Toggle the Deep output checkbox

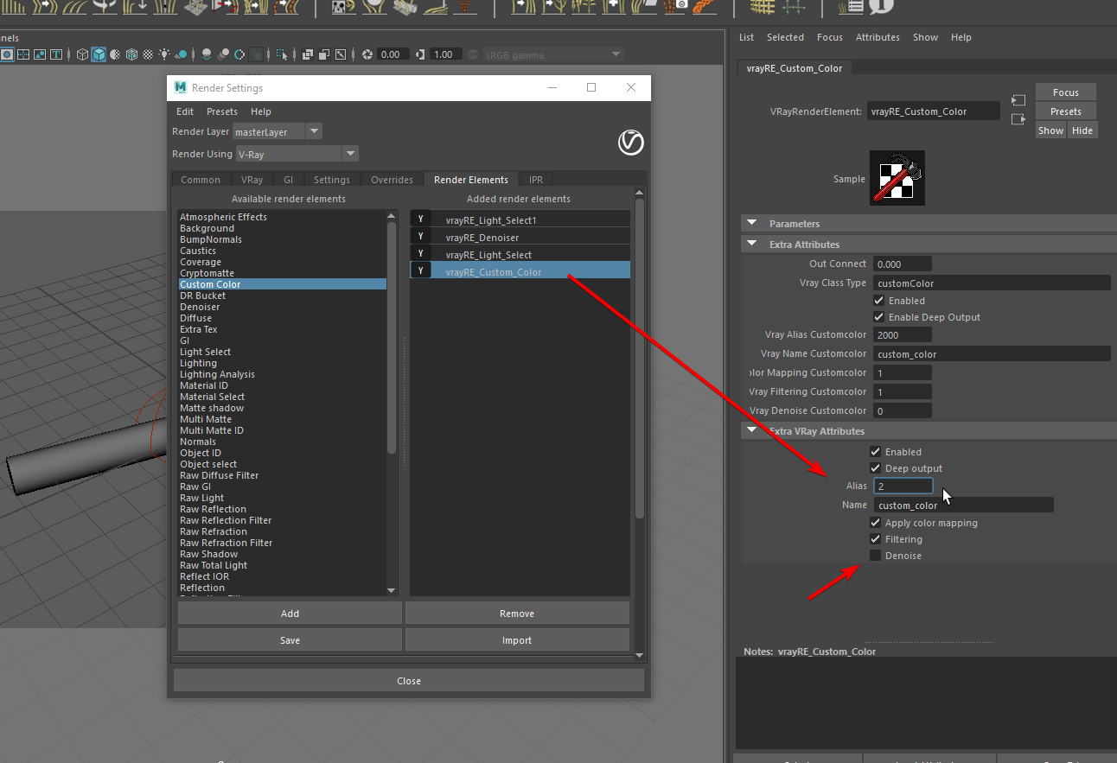tap(876, 468)
